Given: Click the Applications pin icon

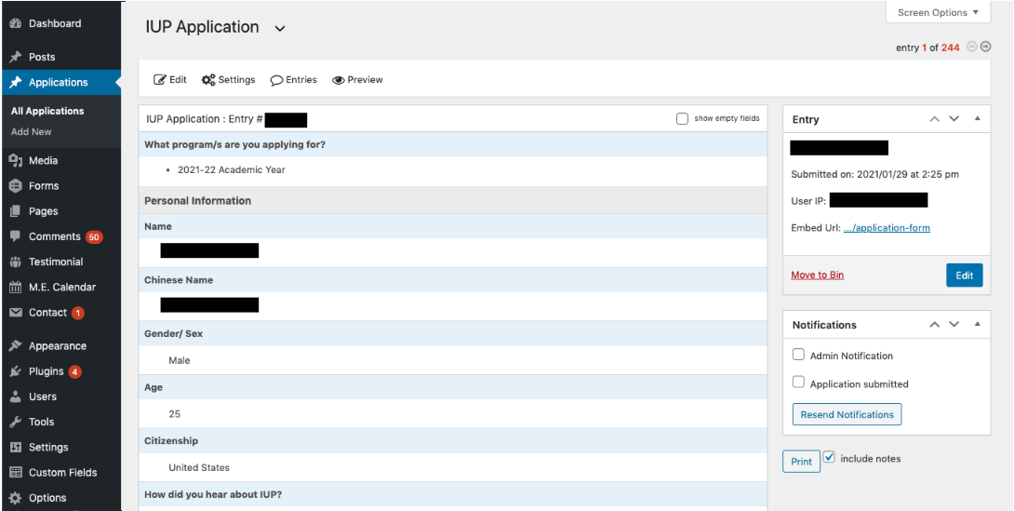Looking at the screenshot, I should pyautogui.click(x=16, y=82).
